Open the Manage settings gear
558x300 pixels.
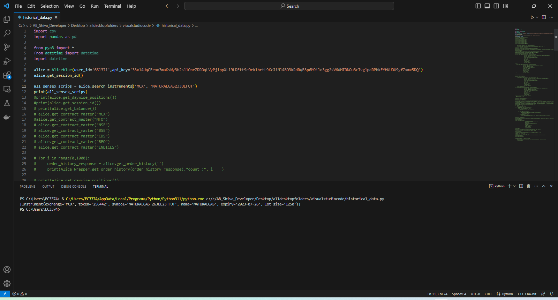click(x=7, y=284)
